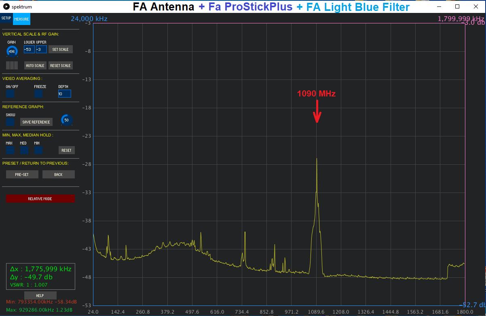Screen dimensions: 486x316
Task: Click the spektrum app icon
Action: pyautogui.click(x=6, y=6)
